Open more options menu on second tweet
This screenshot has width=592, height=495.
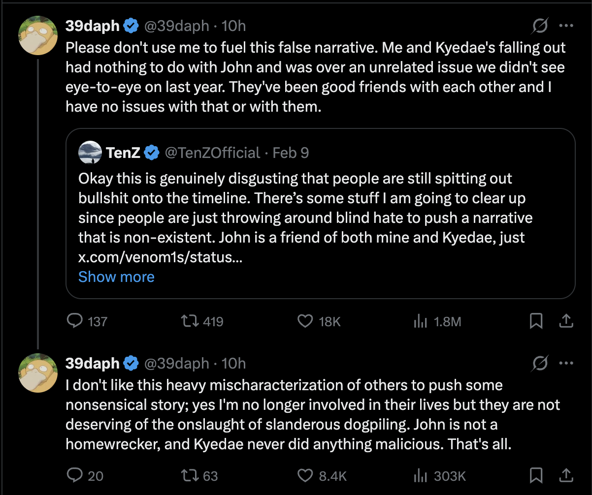click(566, 364)
